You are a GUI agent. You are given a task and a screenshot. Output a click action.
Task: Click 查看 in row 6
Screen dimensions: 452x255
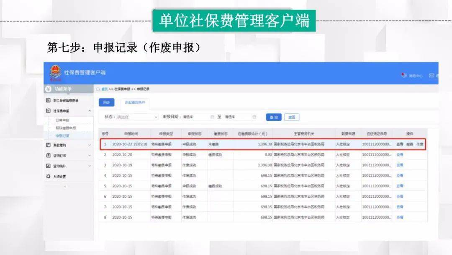tap(400, 196)
